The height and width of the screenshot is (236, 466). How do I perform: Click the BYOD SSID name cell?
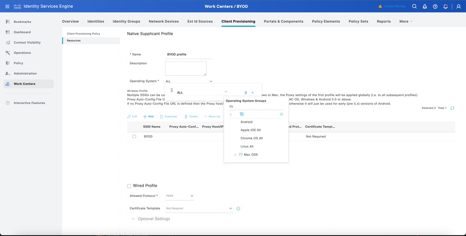click(148, 137)
